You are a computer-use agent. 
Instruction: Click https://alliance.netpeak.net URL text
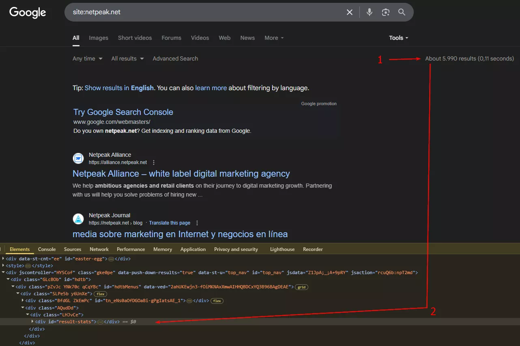click(x=118, y=162)
